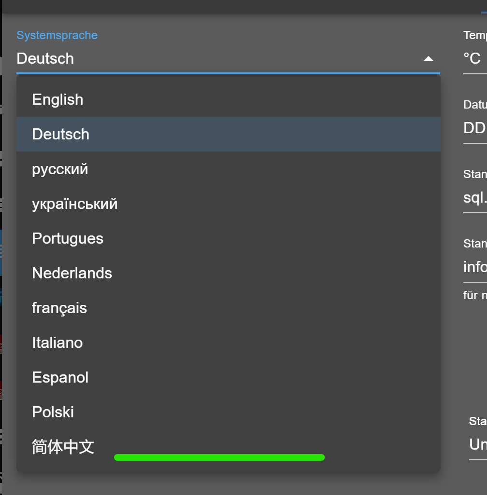This screenshot has height=495, width=487.
Task: Select the 简体中文 language option
Action: tap(63, 447)
